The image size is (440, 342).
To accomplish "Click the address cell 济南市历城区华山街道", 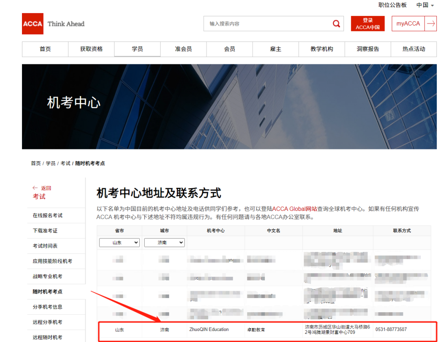I will point(337,330).
